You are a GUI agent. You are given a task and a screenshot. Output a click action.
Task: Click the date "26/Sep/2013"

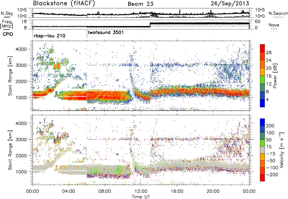[x=230, y=3]
